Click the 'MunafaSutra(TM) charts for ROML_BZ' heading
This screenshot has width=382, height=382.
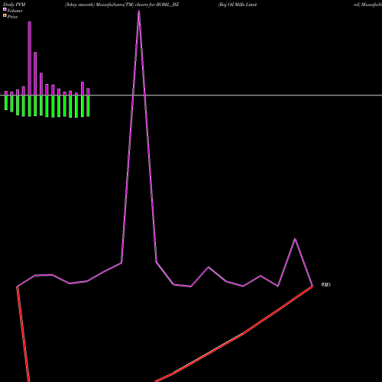click(x=138, y=5)
